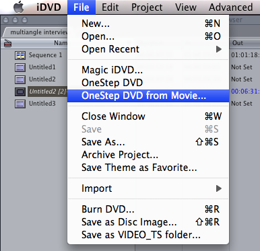Click the Untitled3 clip icon
260x251 pixels.
20,104
